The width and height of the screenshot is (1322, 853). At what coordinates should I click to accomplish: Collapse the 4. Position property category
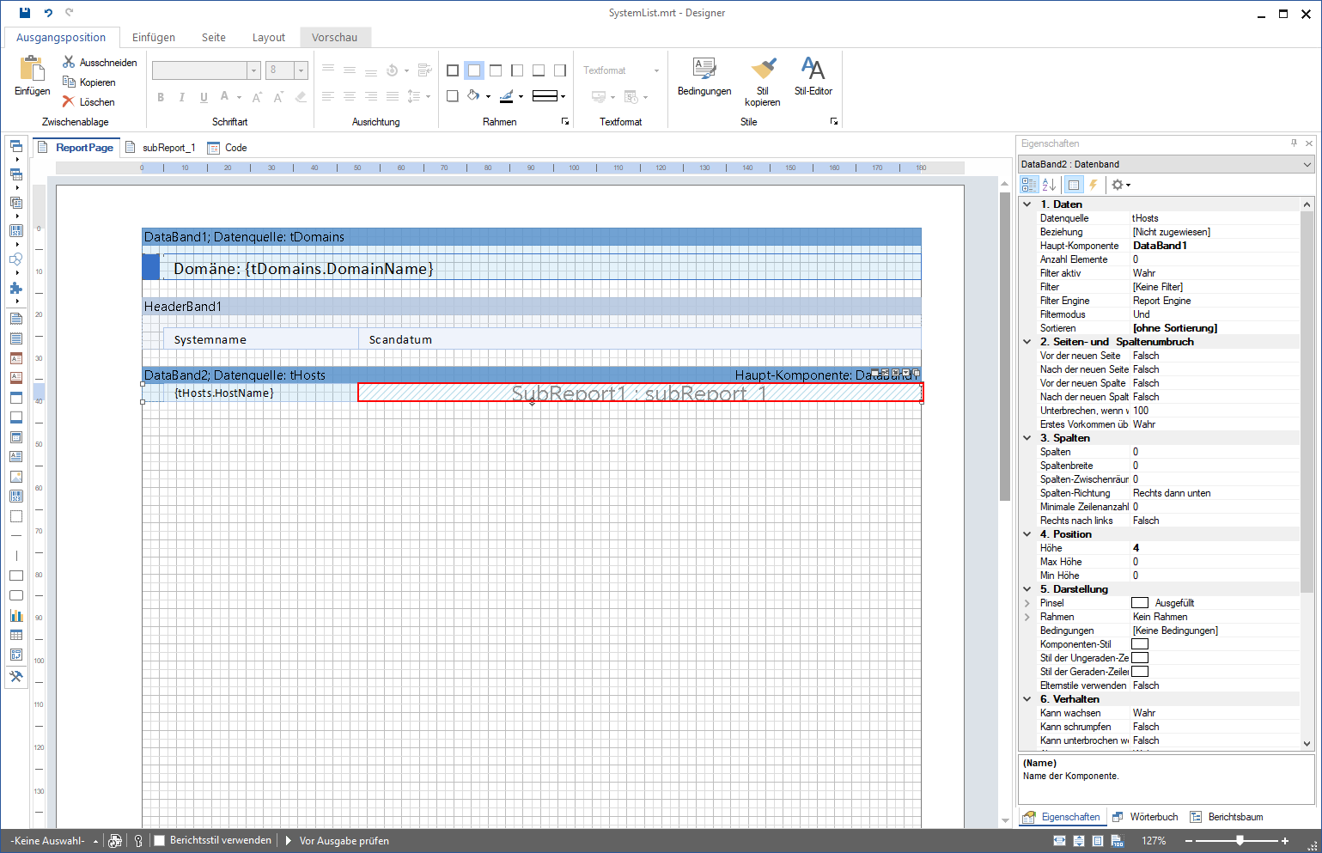pyautogui.click(x=1027, y=534)
